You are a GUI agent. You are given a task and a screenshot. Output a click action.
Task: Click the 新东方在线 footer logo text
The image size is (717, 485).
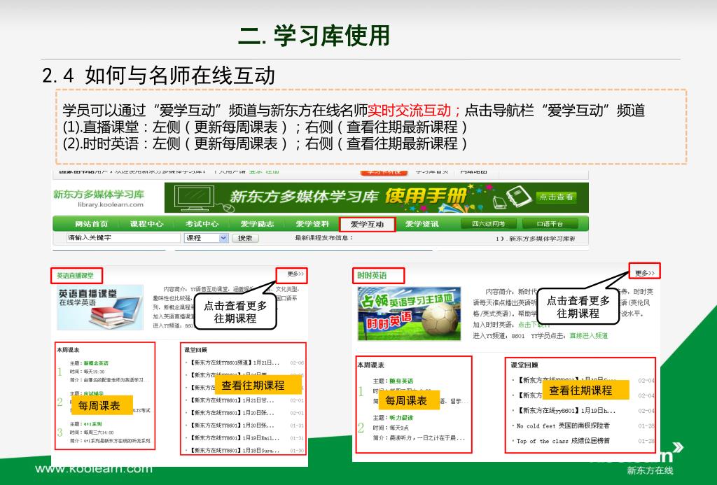coord(650,470)
